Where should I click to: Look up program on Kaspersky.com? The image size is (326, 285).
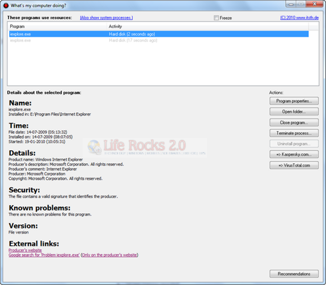tap(294, 154)
